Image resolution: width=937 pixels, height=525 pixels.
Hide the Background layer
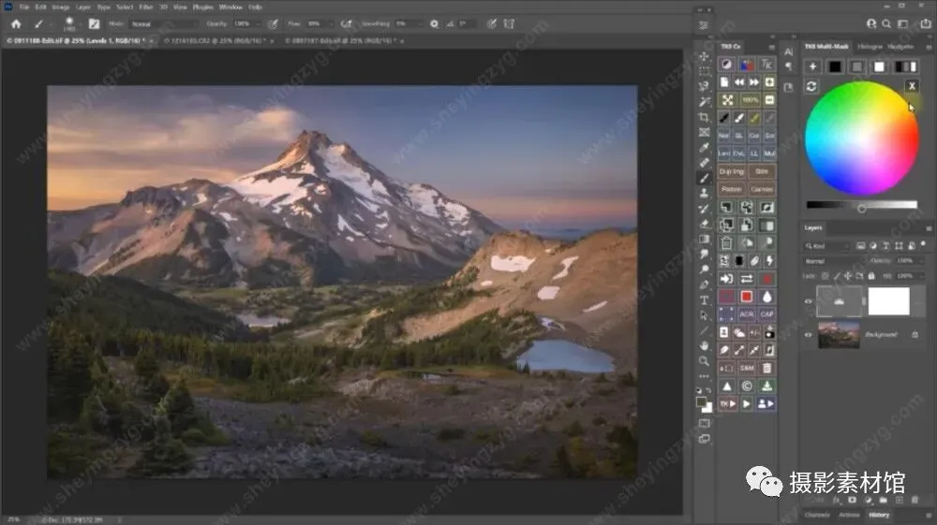(808, 335)
